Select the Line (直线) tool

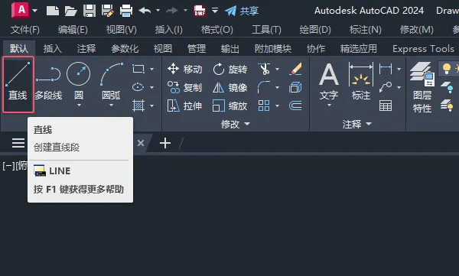coord(18,85)
